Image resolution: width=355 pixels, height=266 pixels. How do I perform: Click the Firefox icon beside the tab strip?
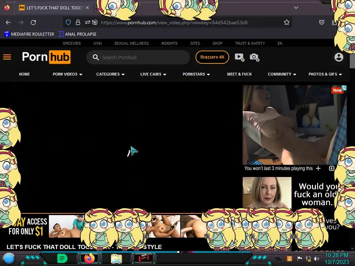pos(7,8)
